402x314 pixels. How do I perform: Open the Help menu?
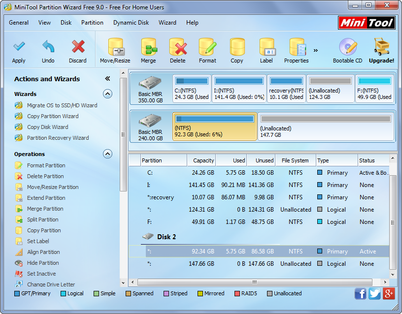pos(192,23)
